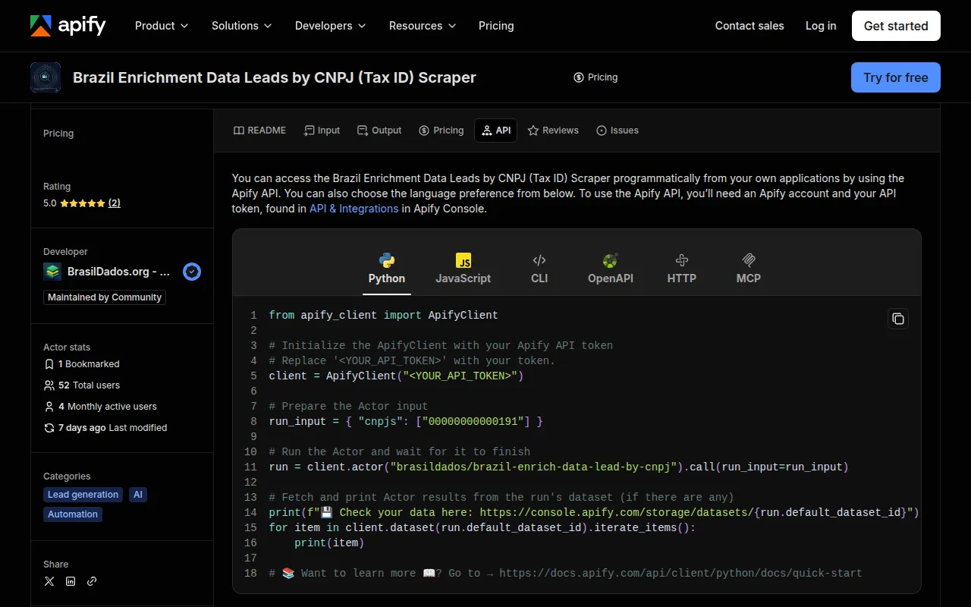The image size is (971, 607).
Task: Click the actor thumbnail icon in header
Action: (46, 77)
